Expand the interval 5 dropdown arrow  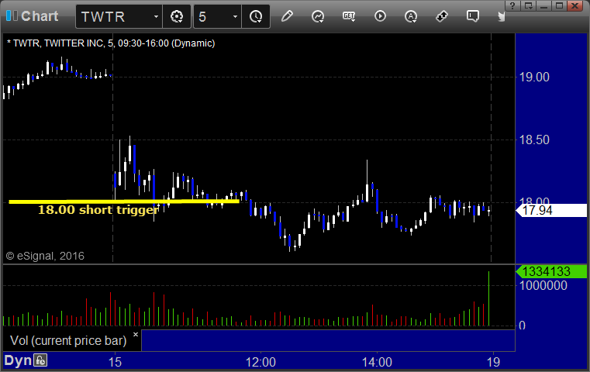235,17
